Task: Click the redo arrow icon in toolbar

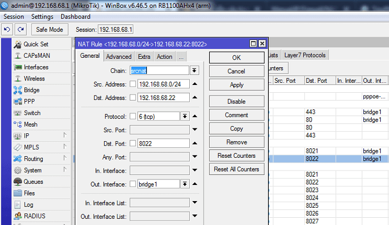Action: [x=21, y=29]
